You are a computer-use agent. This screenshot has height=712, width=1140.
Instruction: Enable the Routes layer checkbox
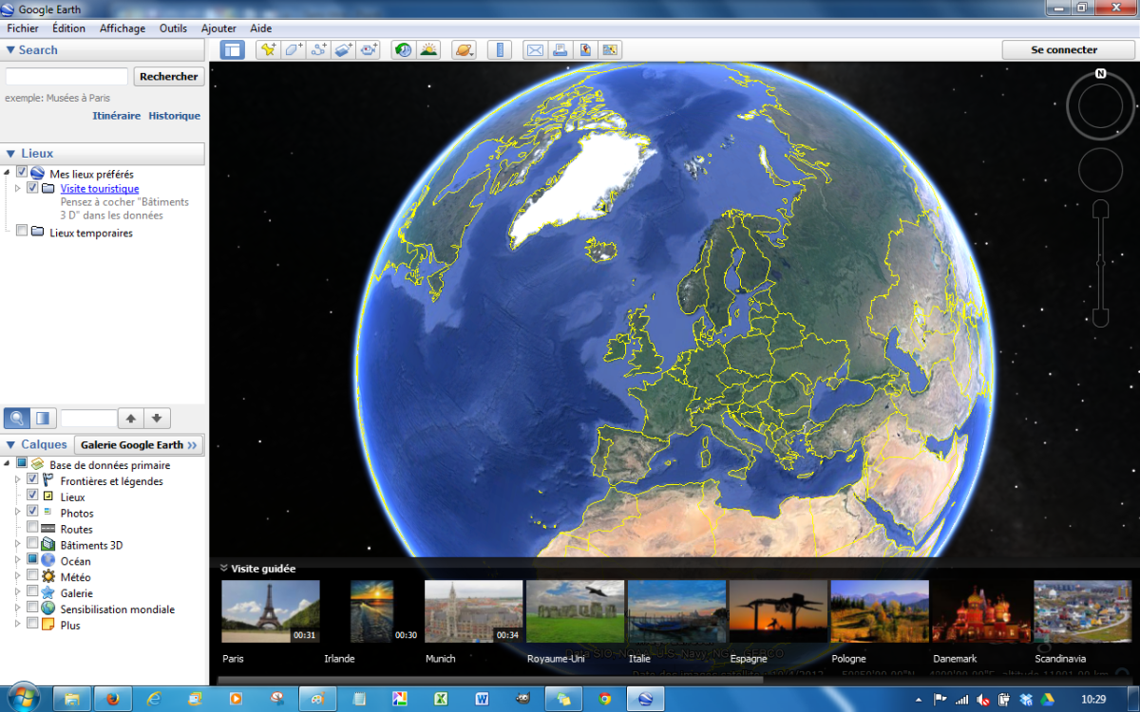pos(32,528)
